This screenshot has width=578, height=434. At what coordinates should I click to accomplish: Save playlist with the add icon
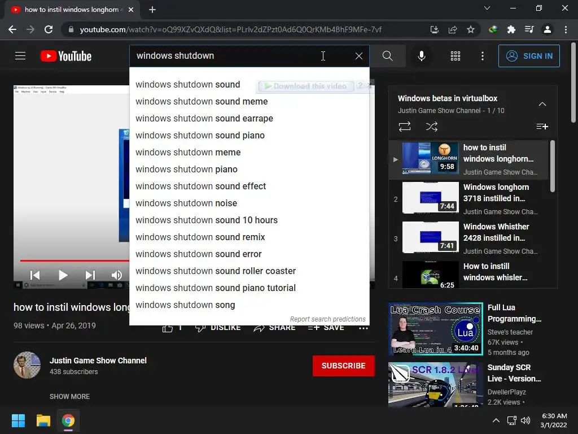pos(542,127)
